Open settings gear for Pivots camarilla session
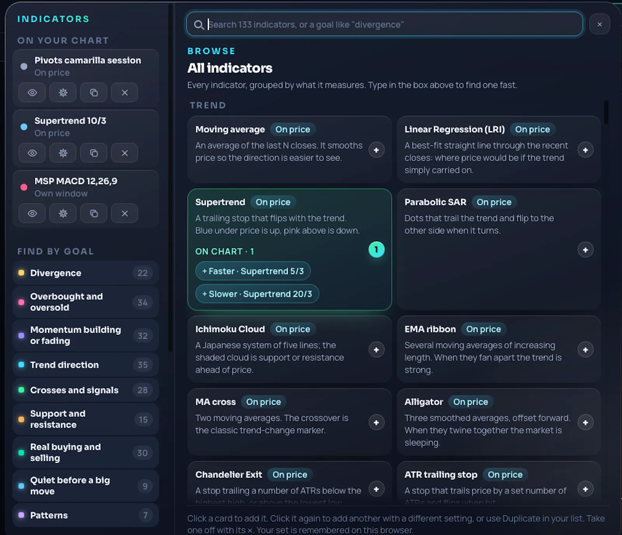Screen dimensions: 622x535 coord(63,93)
